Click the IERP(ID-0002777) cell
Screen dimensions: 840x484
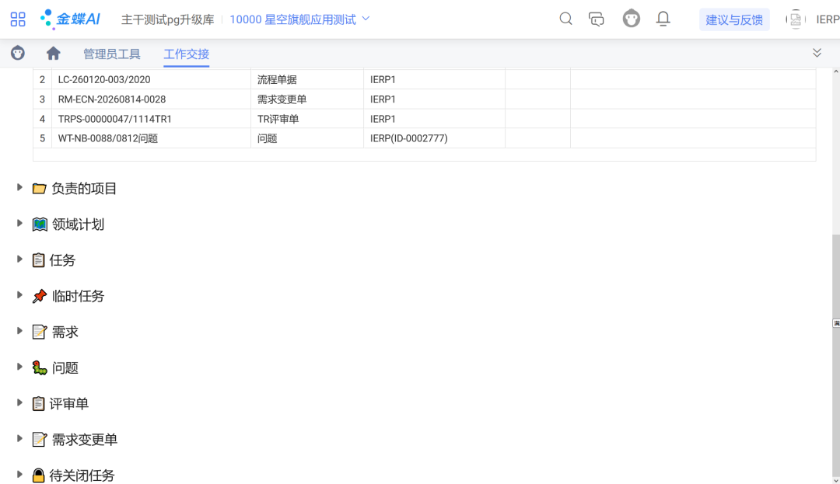pos(434,138)
